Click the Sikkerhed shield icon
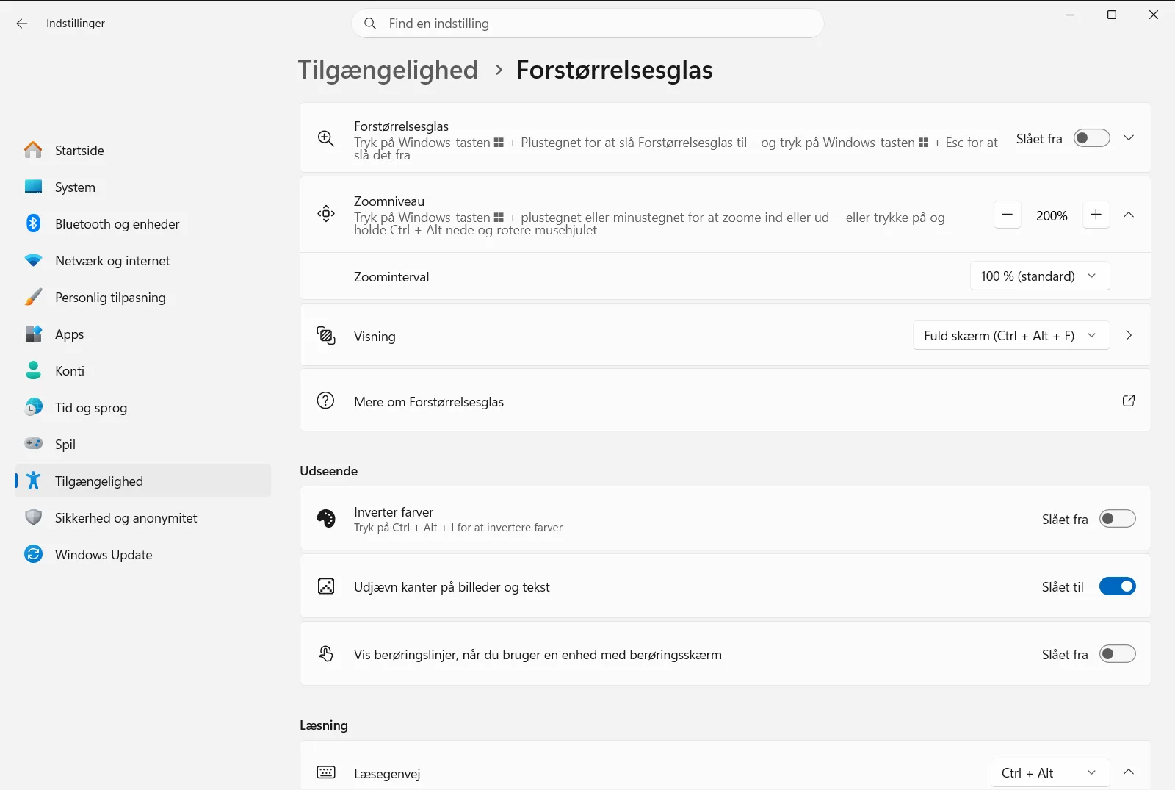Screen dimensions: 1175x790 pyautogui.click(x=33, y=517)
